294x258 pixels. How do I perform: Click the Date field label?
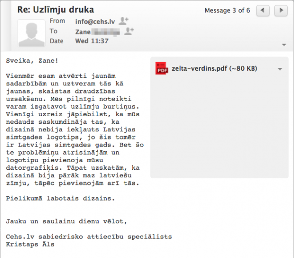click(x=56, y=41)
